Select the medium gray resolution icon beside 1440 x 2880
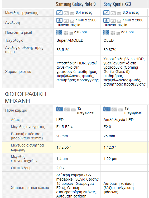The image size is (149, 198). tap(113, 21)
